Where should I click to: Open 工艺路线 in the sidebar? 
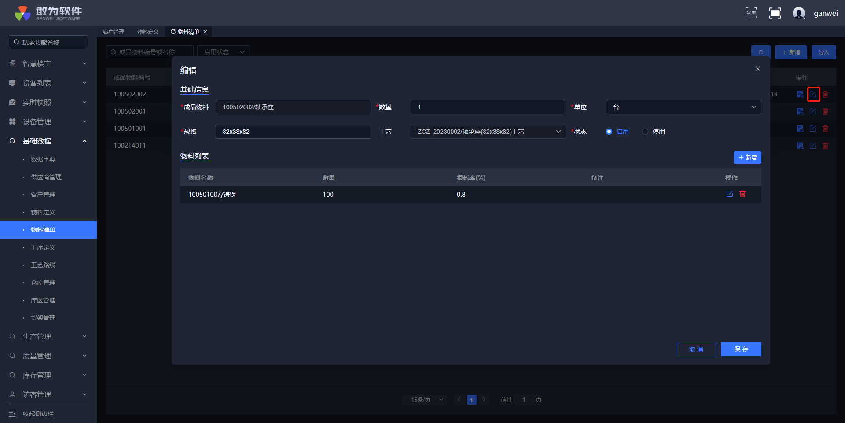tap(43, 265)
